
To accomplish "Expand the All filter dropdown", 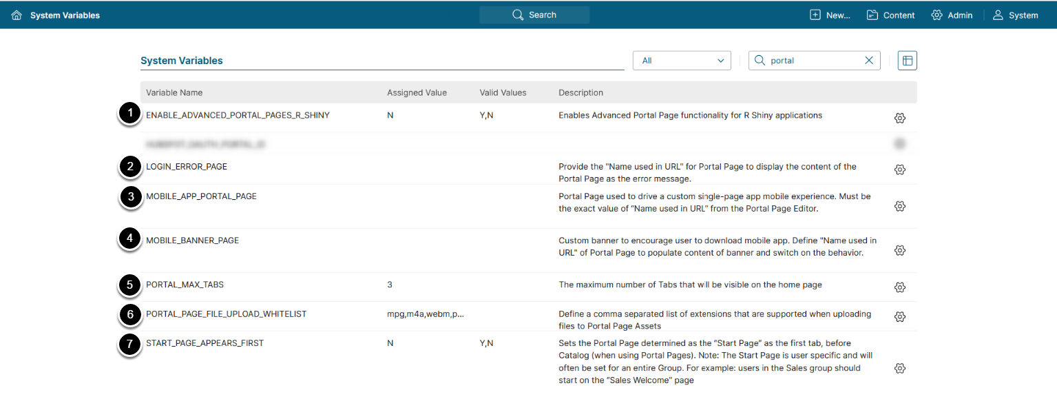I will tap(682, 61).
